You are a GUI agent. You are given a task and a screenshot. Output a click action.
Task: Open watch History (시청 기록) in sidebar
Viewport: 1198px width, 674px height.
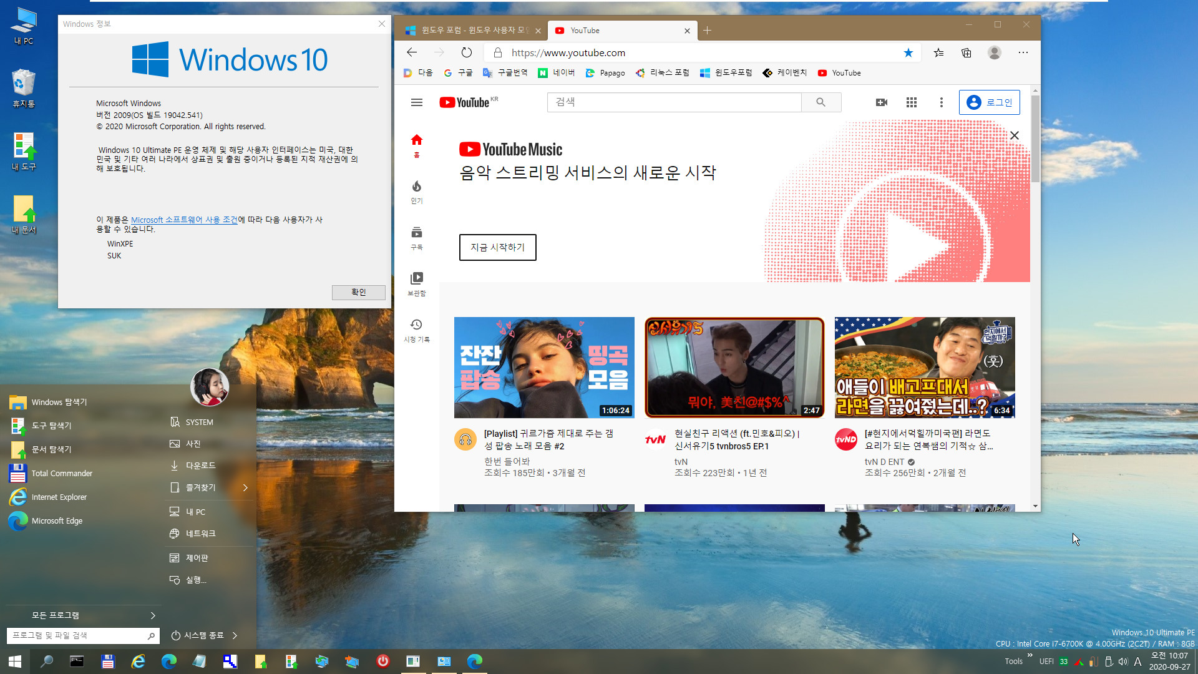[x=417, y=331]
